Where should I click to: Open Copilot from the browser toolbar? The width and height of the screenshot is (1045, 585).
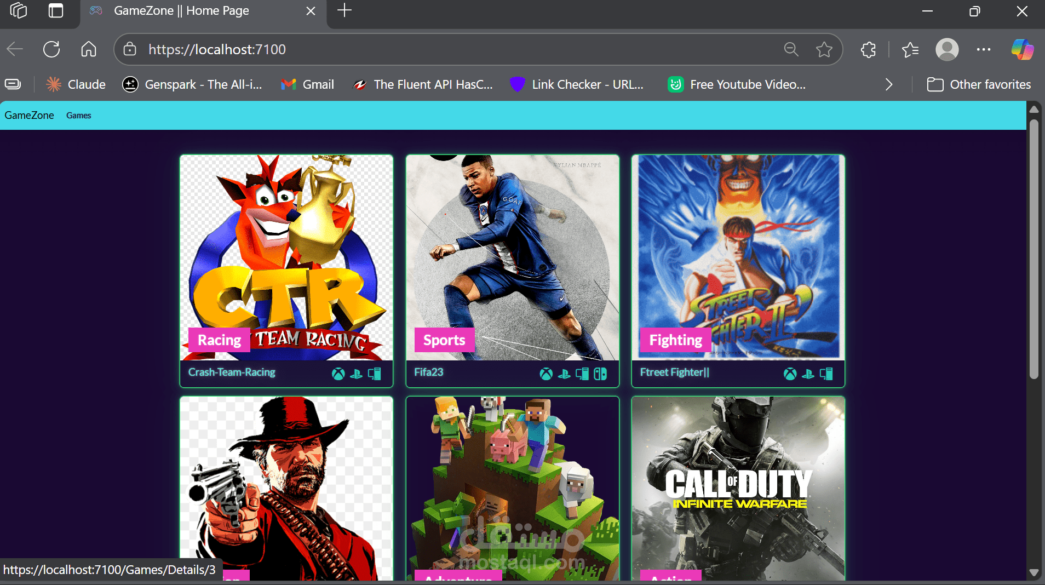[1022, 49]
